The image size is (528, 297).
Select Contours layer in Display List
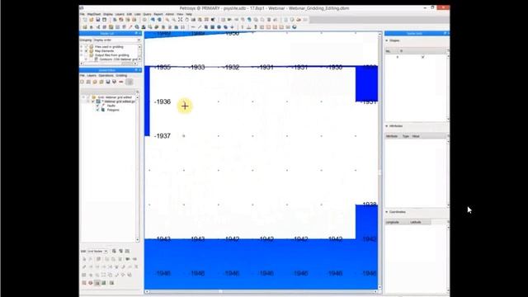tap(118, 59)
